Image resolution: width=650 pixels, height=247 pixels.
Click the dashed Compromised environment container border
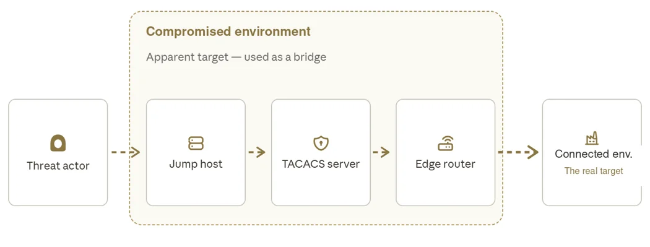pos(316,12)
